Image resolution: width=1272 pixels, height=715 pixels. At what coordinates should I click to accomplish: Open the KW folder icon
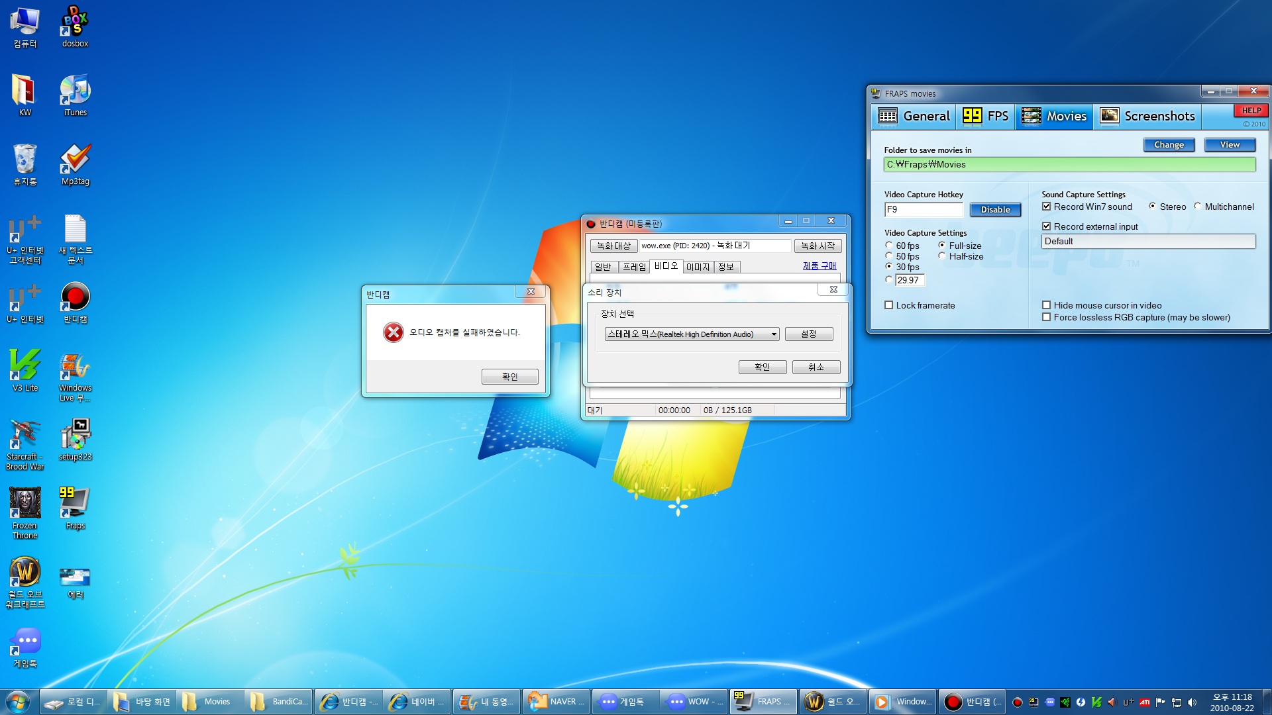(25, 95)
